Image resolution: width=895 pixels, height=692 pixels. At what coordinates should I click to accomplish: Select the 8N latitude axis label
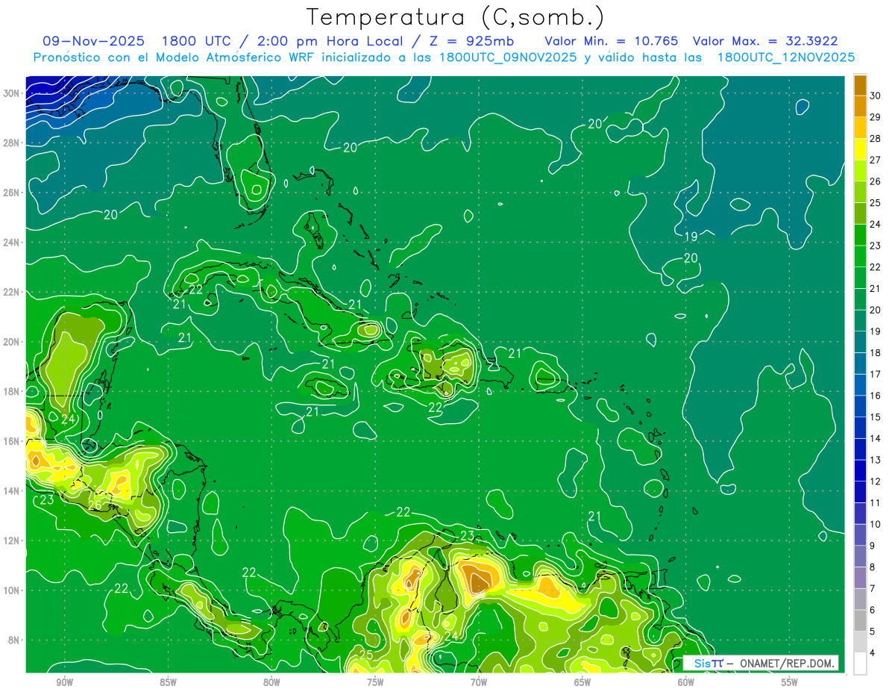pyautogui.click(x=16, y=640)
